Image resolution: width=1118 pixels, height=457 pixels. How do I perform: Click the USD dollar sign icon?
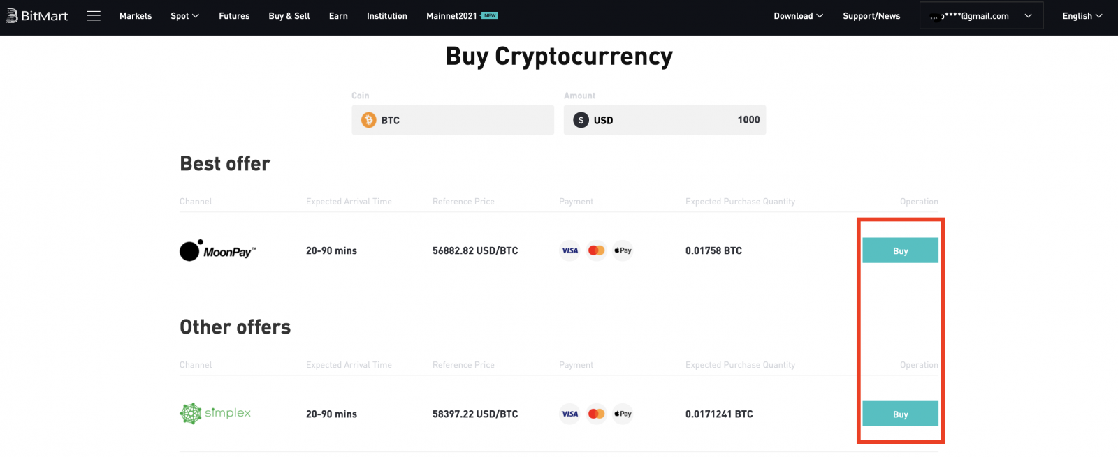coord(581,120)
